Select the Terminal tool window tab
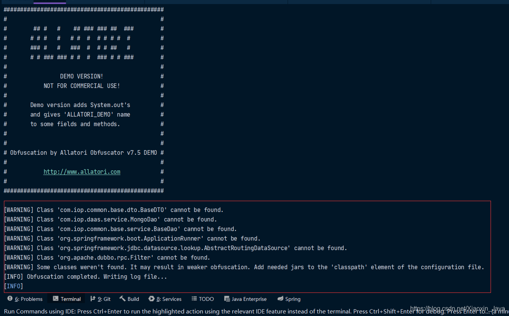 pyautogui.click(x=67, y=299)
